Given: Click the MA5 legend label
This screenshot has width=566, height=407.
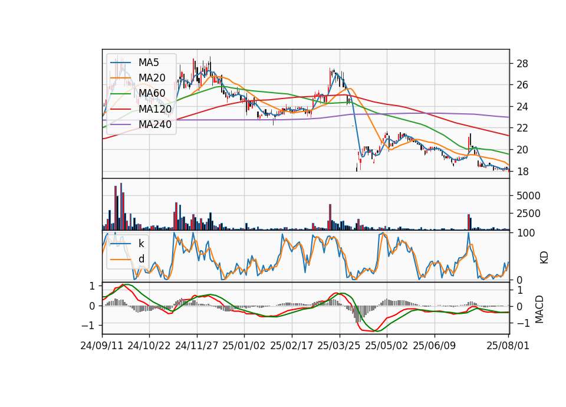Looking at the screenshot, I should (149, 63).
